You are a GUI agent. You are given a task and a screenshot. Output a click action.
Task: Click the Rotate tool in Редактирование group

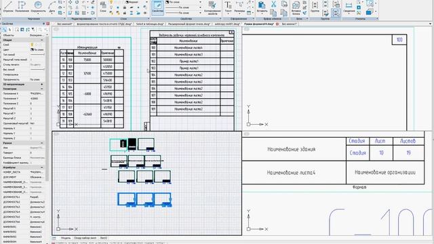pos(77,2)
